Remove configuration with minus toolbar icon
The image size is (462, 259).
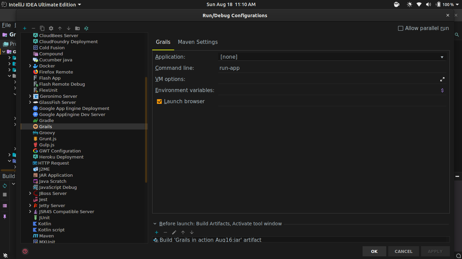pyautogui.click(x=33, y=28)
